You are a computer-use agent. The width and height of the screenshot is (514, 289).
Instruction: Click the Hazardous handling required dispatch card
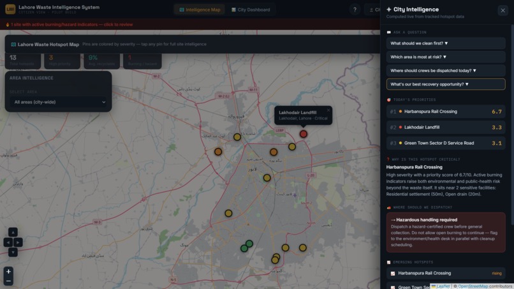pyautogui.click(x=446, y=232)
